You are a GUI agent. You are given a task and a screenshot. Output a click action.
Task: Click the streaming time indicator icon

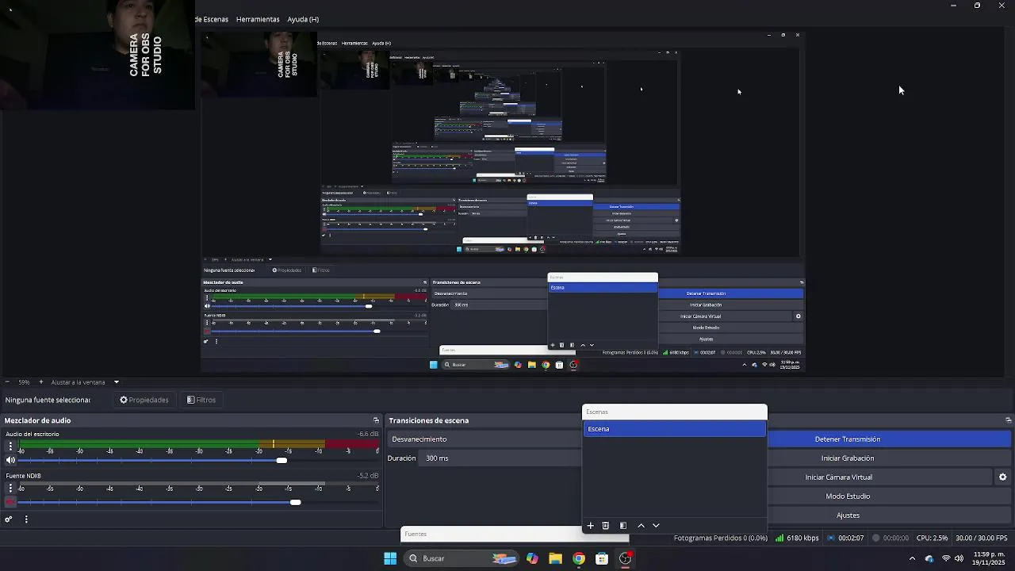[831, 538]
